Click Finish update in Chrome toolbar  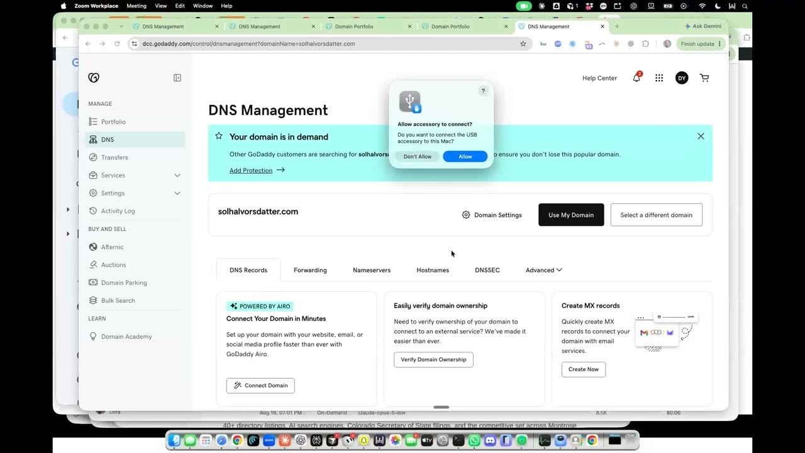coord(697,44)
